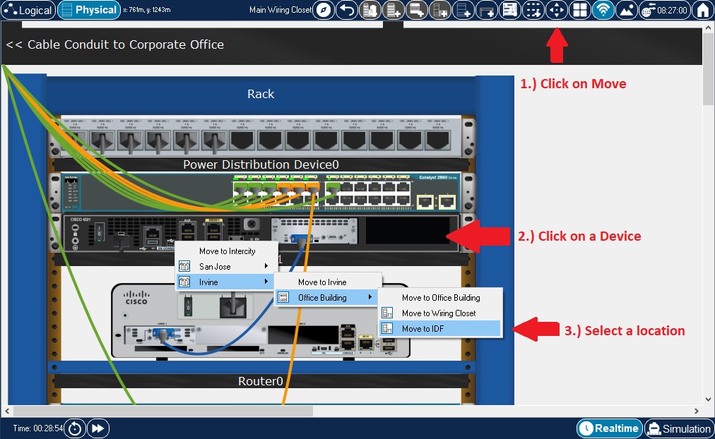Click the Set Background Image icon
Viewport: 715px width, 439px height.
pyautogui.click(x=626, y=10)
